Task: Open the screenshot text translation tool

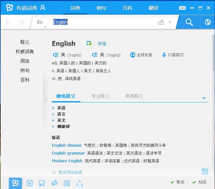Action: point(30,183)
